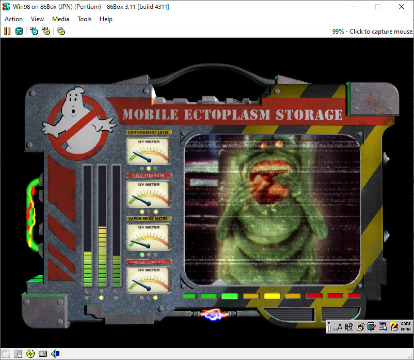
Task: Hard reset the emulated machine
Action: [19, 31]
